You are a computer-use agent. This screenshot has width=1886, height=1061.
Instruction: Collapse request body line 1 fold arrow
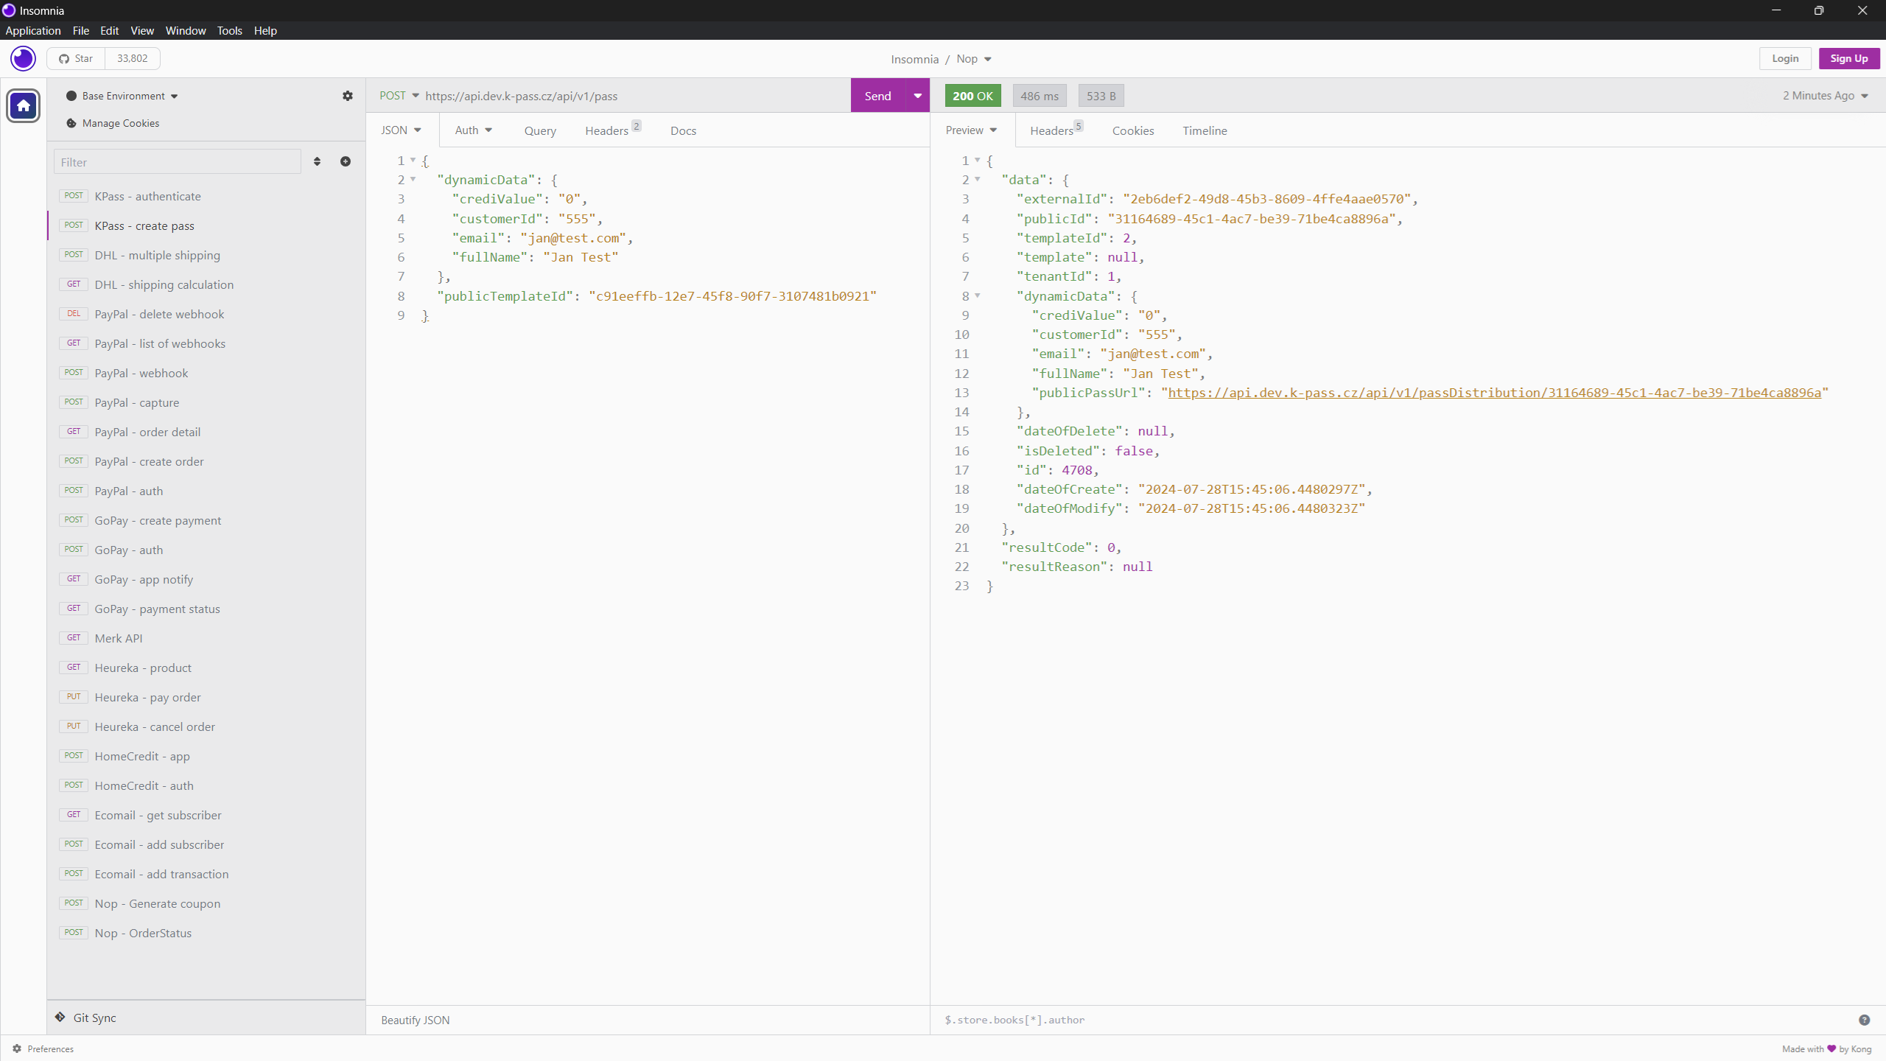(413, 160)
